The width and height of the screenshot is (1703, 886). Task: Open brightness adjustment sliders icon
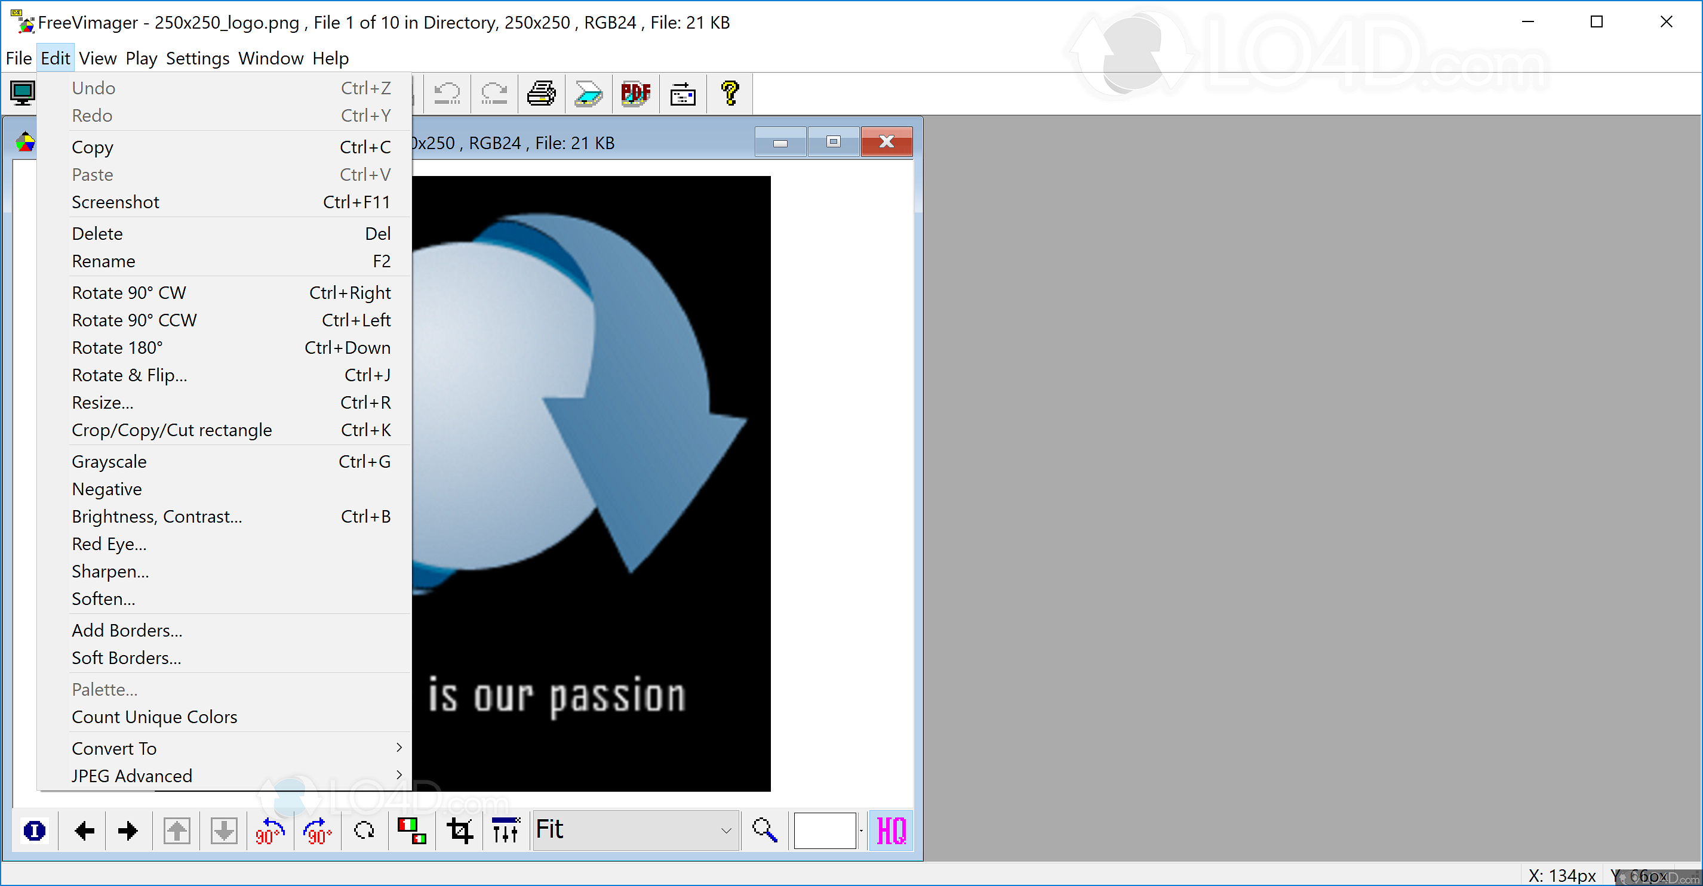(x=506, y=831)
